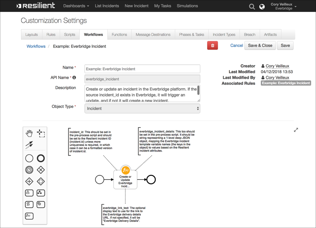Select the lasso selection tool
The image size is (316, 228).
coord(41,133)
